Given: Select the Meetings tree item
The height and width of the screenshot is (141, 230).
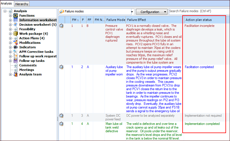Looking at the screenshot, I should 27,70.
